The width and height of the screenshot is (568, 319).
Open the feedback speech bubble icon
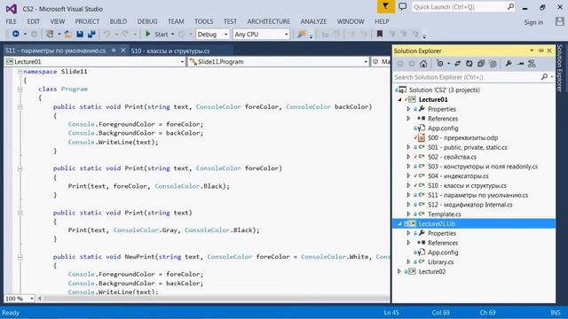402,6
